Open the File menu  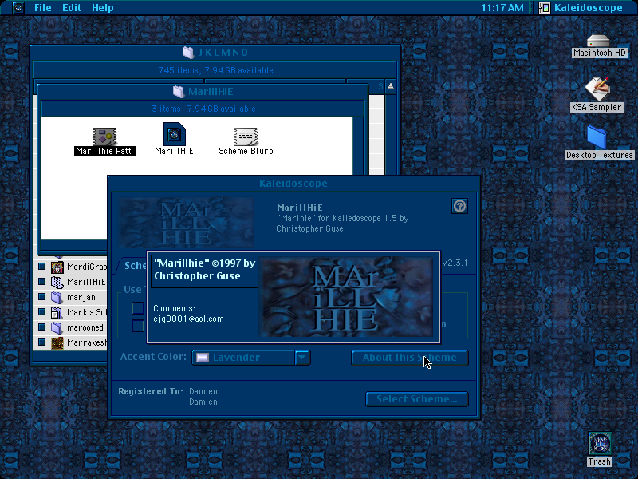pyautogui.click(x=43, y=7)
